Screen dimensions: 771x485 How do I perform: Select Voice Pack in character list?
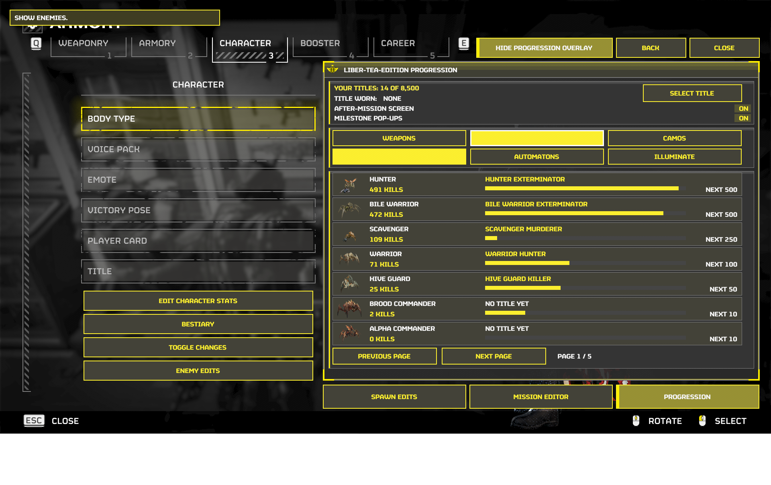(198, 149)
